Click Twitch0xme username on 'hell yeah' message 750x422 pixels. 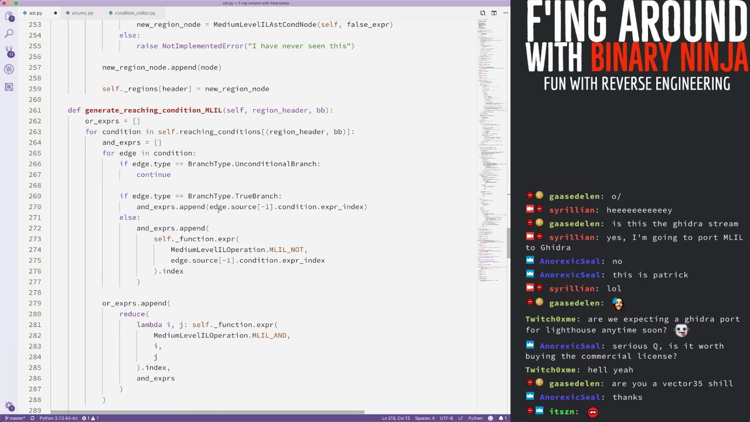[x=551, y=370]
